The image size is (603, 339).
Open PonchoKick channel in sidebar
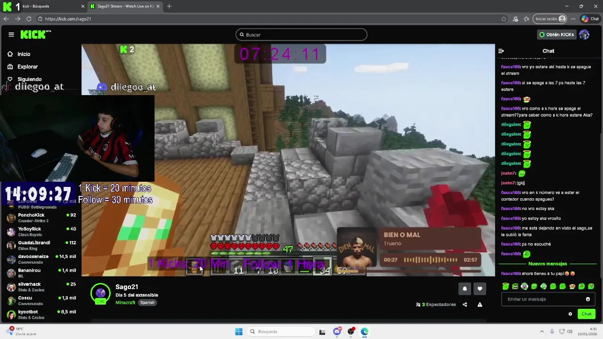41,218
